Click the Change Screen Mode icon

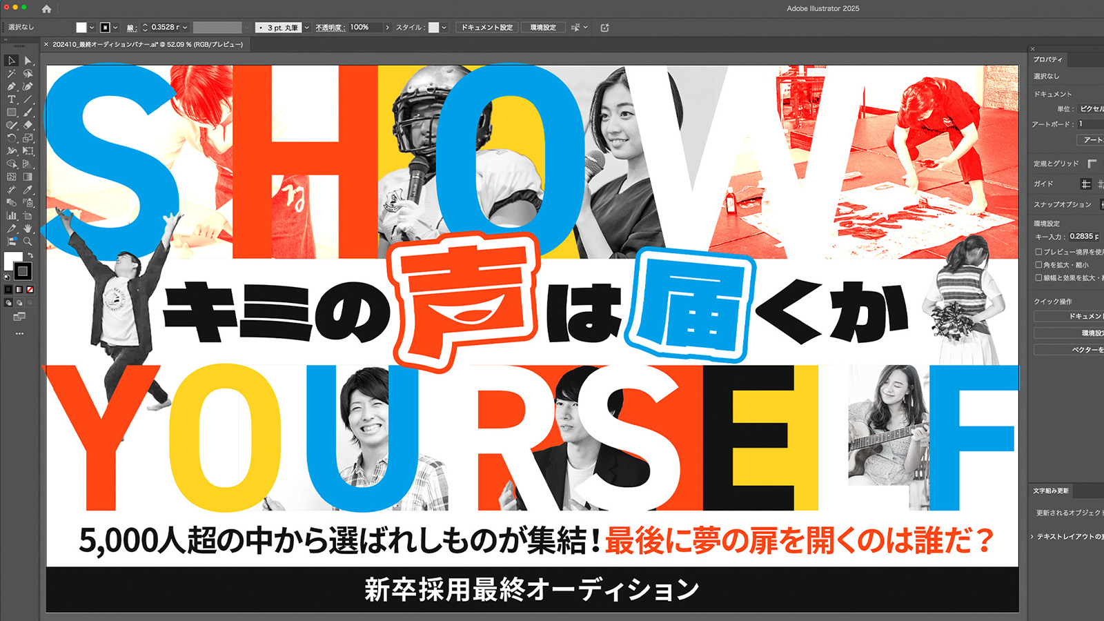click(x=19, y=317)
